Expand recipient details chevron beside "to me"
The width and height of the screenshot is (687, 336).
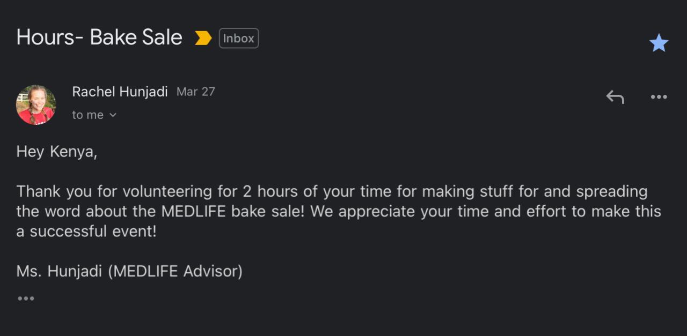pyautogui.click(x=113, y=115)
